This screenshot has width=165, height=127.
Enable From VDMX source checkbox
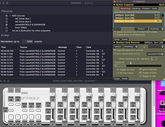coord(7,28)
